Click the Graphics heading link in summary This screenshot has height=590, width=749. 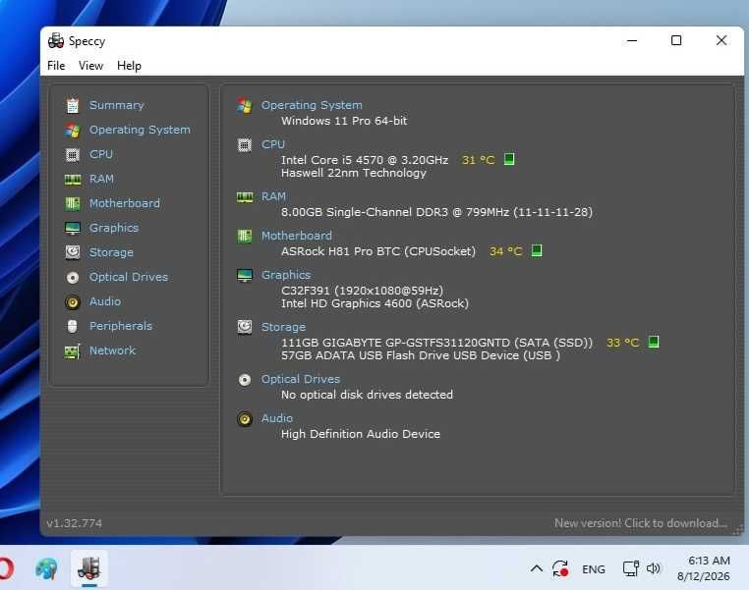[286, 275]
